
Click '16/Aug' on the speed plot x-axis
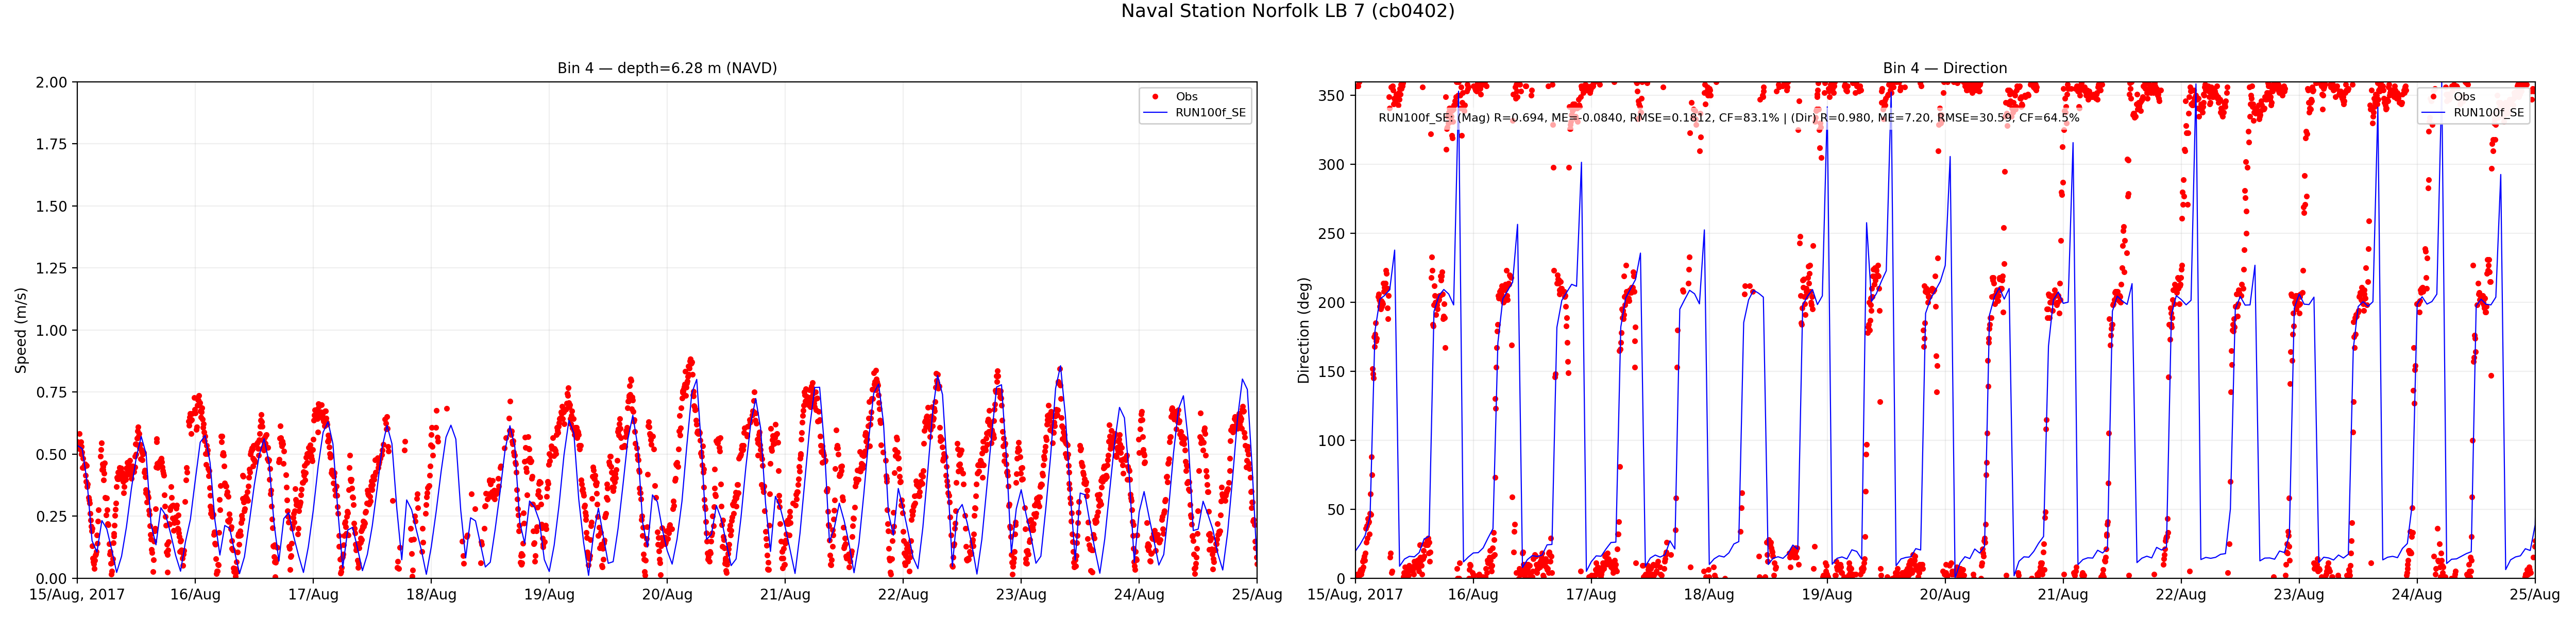pyautogui.click(x=195, y=595)
